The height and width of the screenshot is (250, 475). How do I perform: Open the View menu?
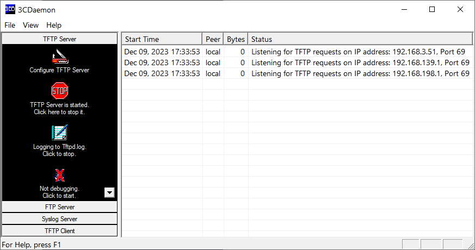[x=30, y=25]
